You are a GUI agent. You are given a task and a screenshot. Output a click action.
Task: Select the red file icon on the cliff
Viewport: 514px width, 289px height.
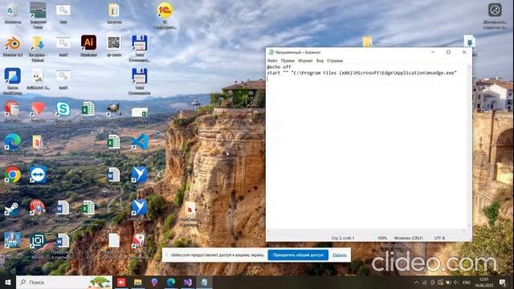coord(190,214)
